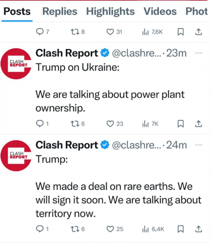
Task: Share the rare earths deal post
Action: point(199,229)
